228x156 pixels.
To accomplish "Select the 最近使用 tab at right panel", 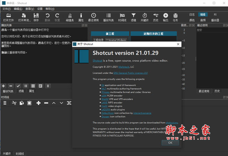I will pyautogui.click(x=204, y=91).
